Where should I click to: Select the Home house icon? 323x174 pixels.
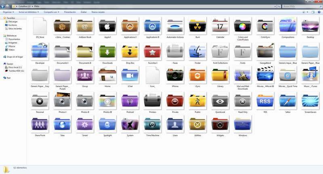click(x=107, y=75)
